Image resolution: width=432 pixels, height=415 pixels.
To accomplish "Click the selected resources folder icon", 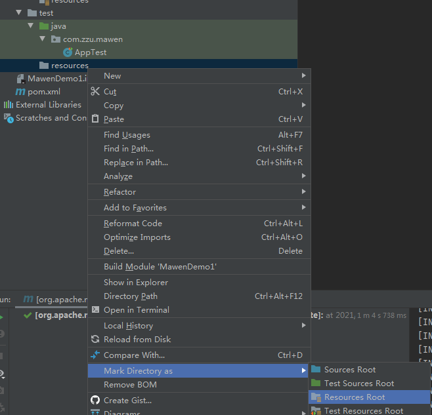I will [44, 65].
